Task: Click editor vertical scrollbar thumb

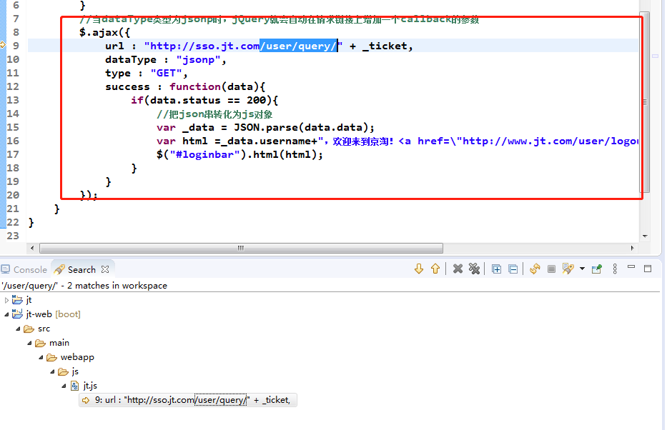Action: pyautogui.click(x=646, y=102)
